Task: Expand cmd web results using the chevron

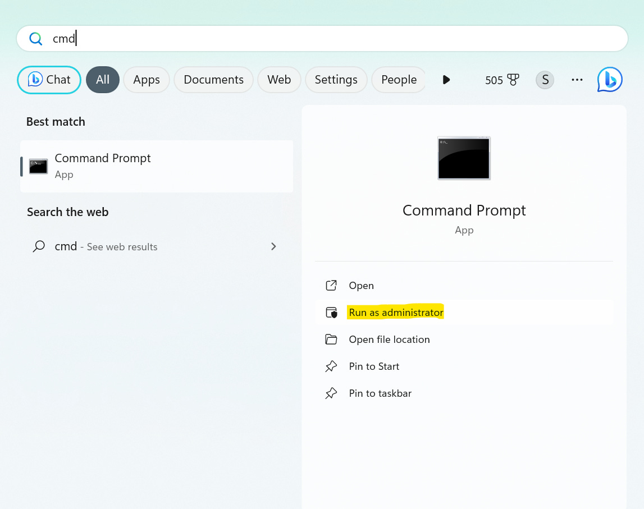Action: click(x=273, y=246)
